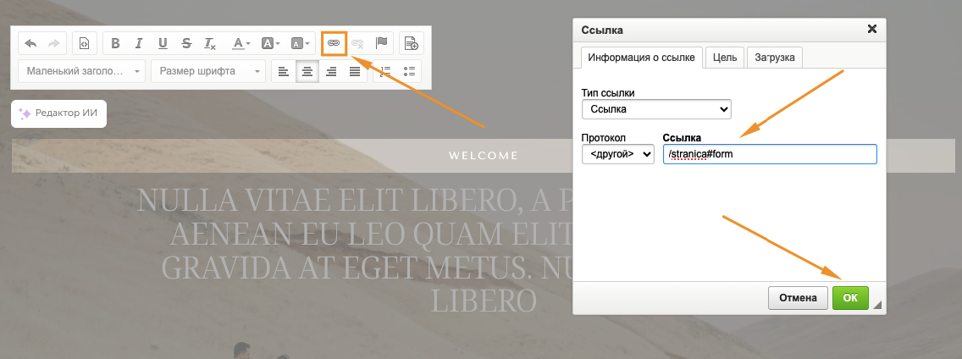
Task: Click the 'Ссылка' URL input field
Action: (769, 154)
